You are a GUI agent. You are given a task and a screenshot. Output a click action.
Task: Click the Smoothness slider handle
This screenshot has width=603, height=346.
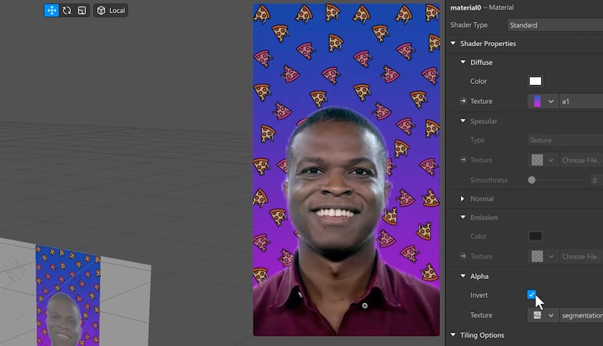(532, 180)
